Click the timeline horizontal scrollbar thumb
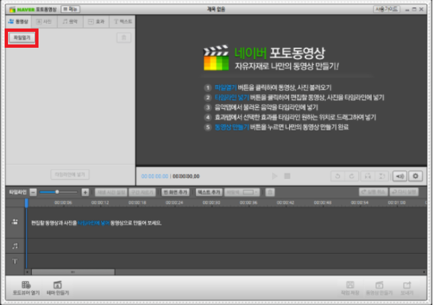433x305 pixels. [x=73, y=273]
